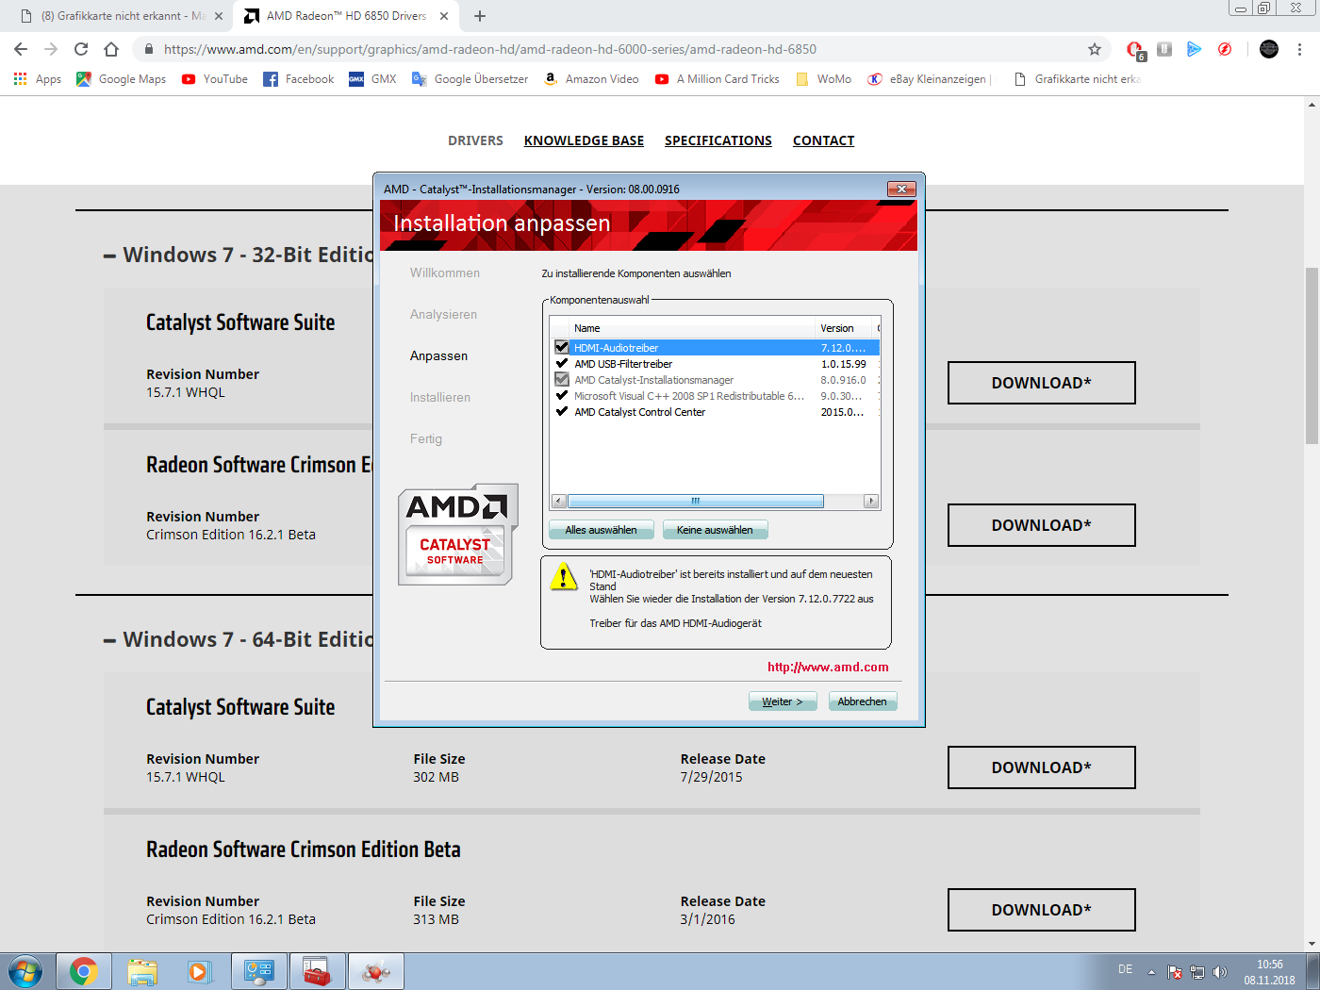
Task: Click the volume icon in system tray
Action: [1220, 972]
